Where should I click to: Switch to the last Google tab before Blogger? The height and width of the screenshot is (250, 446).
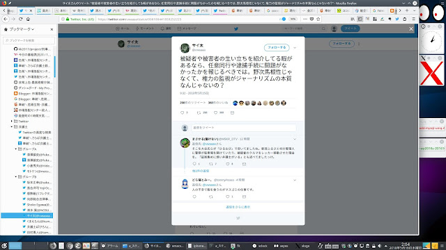pyautogui.click(x=379, y=11)
